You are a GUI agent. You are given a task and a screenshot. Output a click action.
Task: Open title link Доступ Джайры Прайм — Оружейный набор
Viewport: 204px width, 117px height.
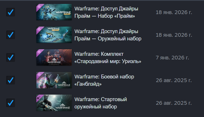[108, 35]
